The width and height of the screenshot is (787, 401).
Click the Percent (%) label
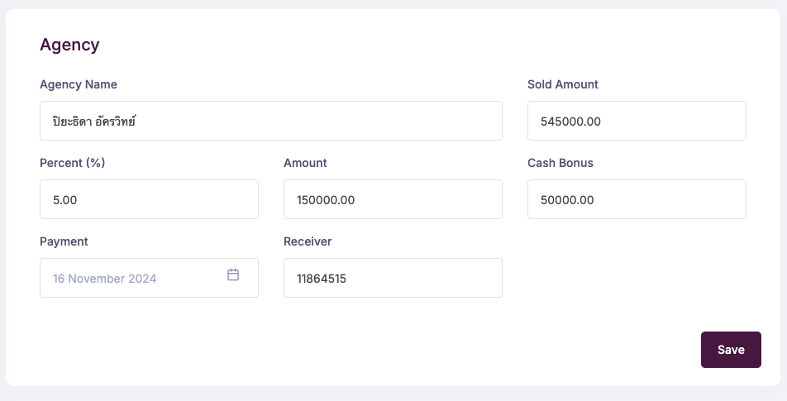coord(72,163)
